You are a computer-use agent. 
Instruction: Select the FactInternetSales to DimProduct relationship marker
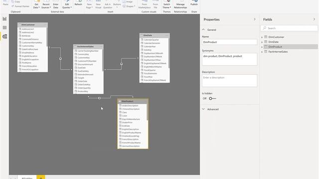(100, 98)
